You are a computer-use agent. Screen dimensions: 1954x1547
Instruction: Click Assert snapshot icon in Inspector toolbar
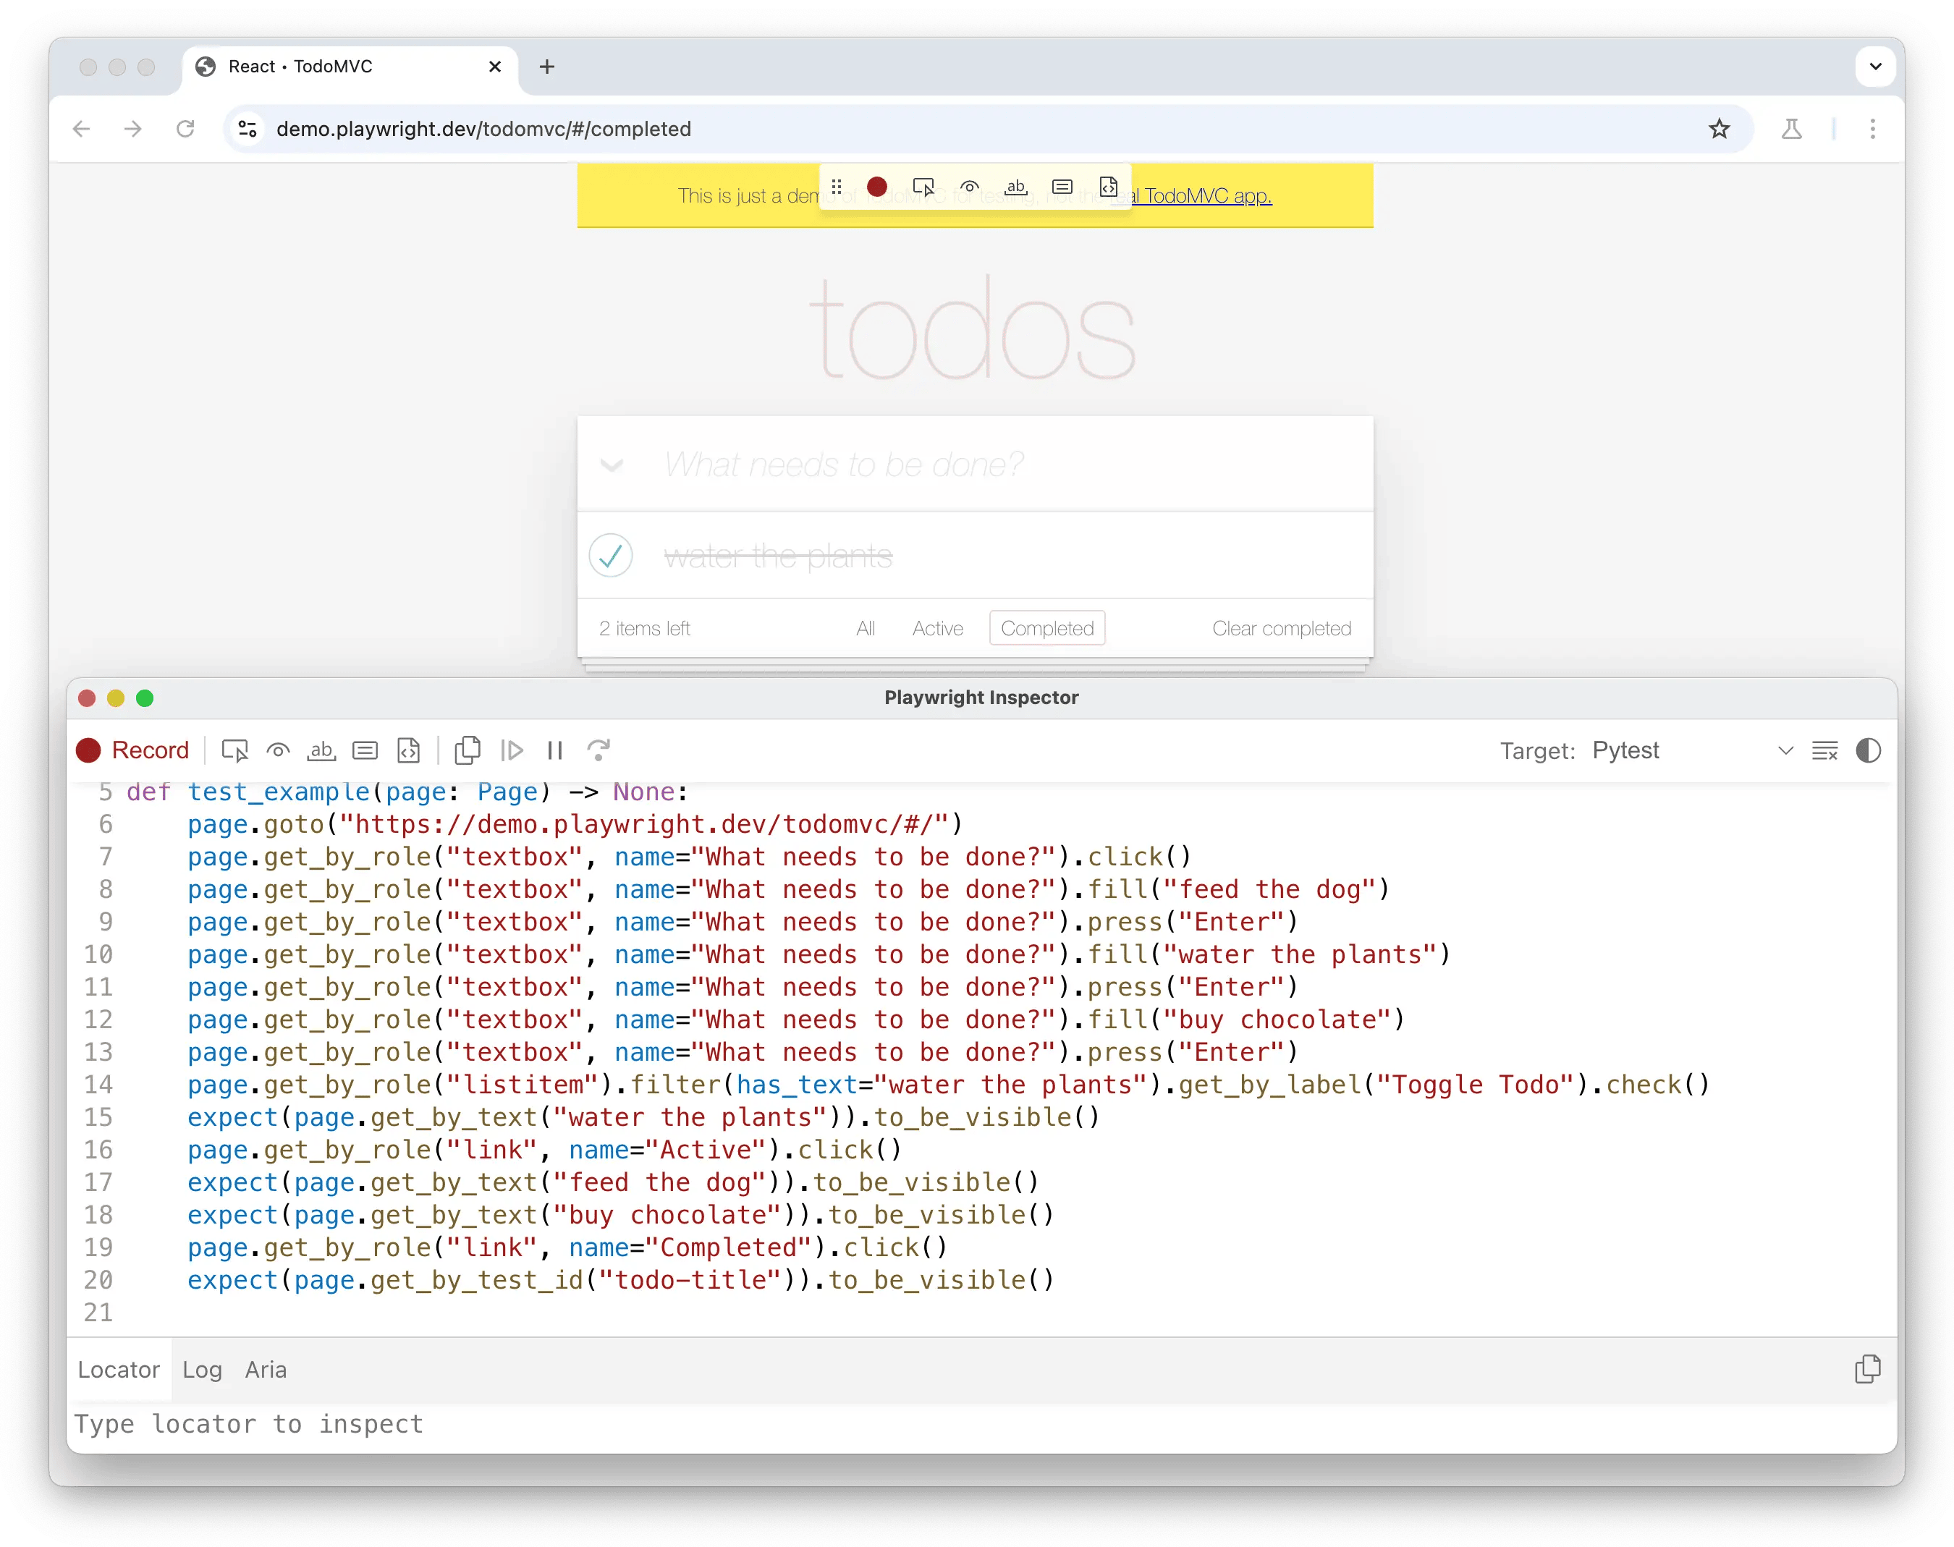(409, 751)
